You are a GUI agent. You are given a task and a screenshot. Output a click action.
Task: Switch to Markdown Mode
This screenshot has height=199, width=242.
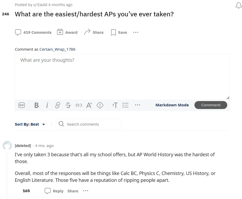pos(172,105)
